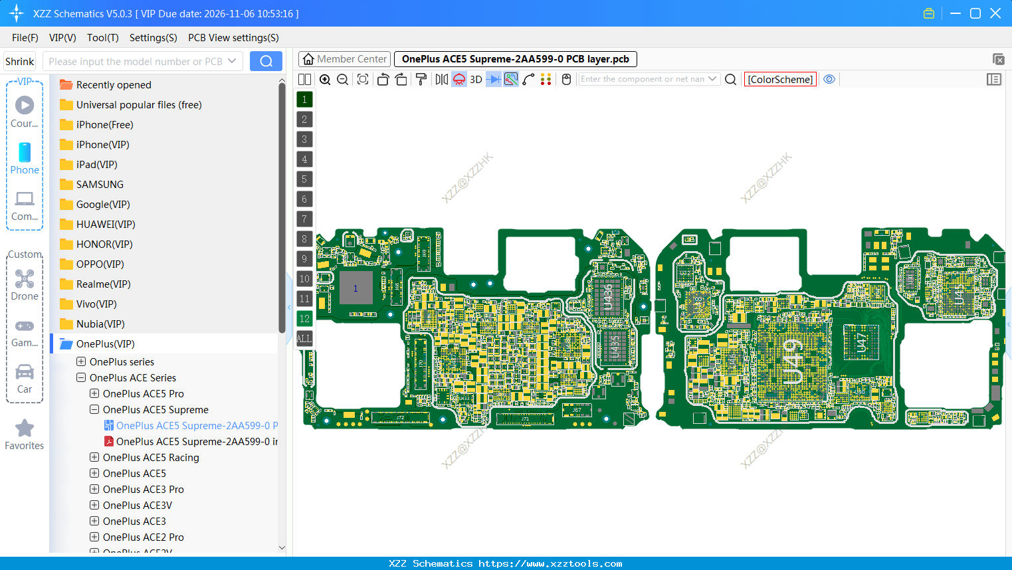Image resolution: width=1012 pixels, height=570 pixels.
Task: Select the zoom in tool
Action: (325, 79)
